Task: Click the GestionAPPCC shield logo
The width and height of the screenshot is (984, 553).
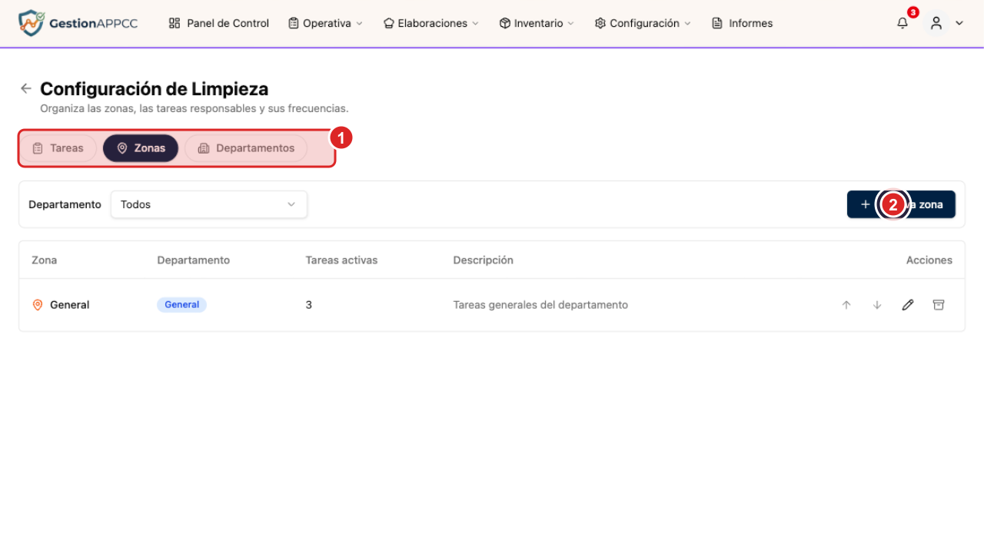Action: pos(31,23)
